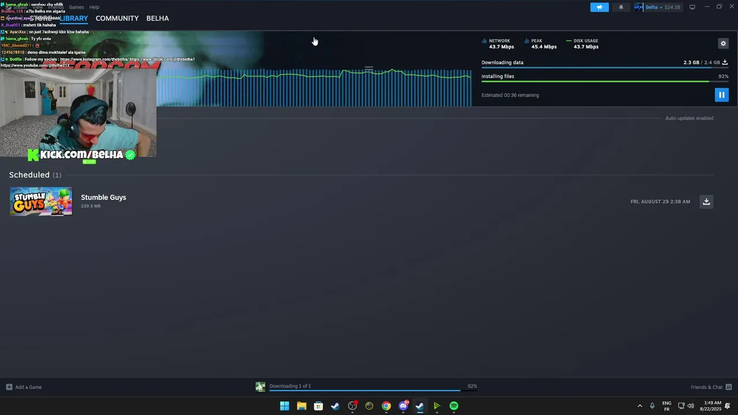This screenshot has width=738, height=415.
Task: Open the Games menu
Action: click(76, 7)
